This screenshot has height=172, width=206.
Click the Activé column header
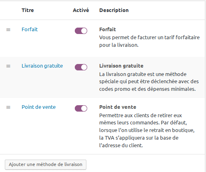click(81, 10)
